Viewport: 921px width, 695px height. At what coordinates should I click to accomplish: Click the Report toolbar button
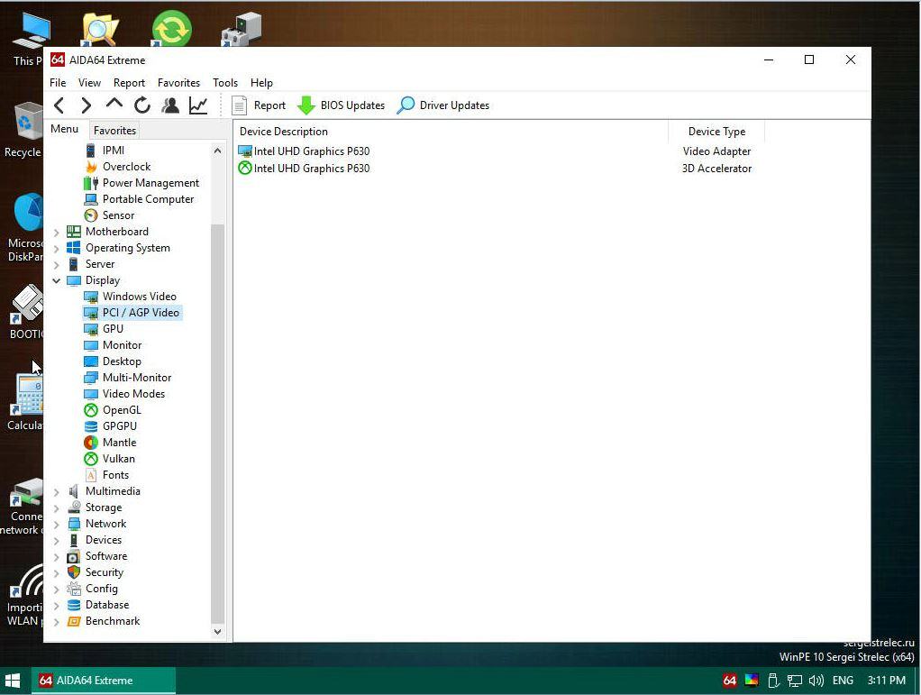coord(259,105)
